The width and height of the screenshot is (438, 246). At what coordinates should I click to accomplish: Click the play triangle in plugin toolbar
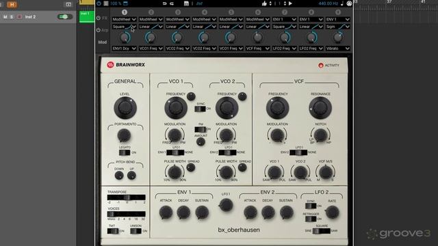pos(290,3)
